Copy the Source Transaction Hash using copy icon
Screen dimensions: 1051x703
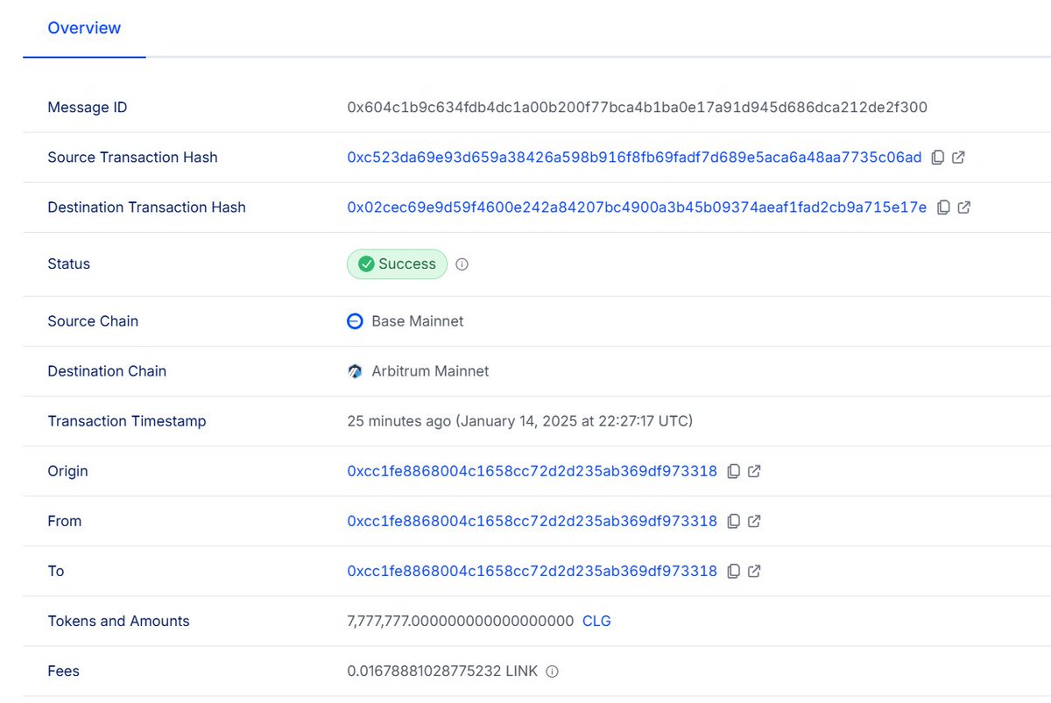click(x=938, y=157)
